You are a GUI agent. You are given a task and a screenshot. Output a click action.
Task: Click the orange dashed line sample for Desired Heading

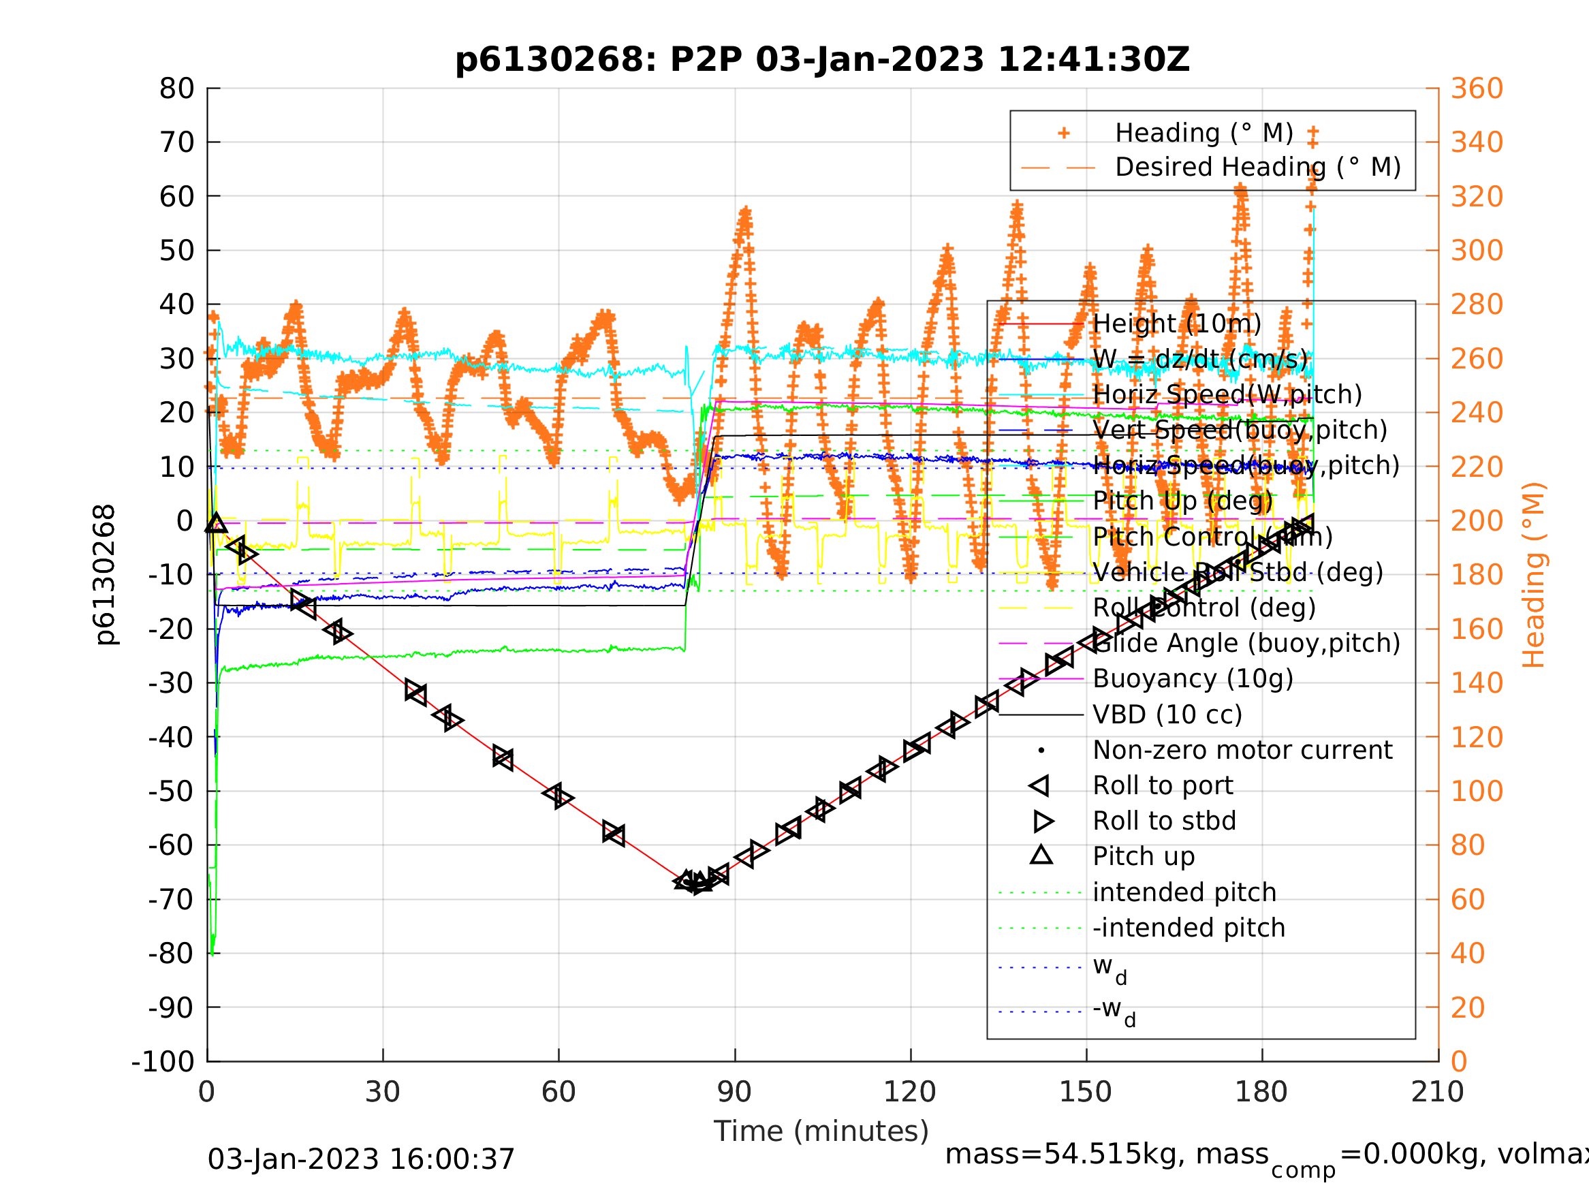1058,169
